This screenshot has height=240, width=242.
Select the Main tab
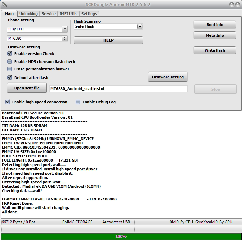point(9,13)
